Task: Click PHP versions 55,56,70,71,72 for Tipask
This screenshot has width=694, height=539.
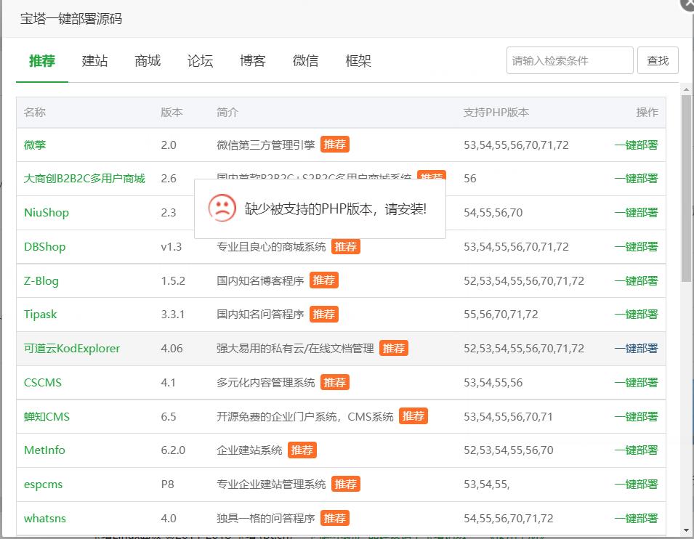Action: (501, 315)
